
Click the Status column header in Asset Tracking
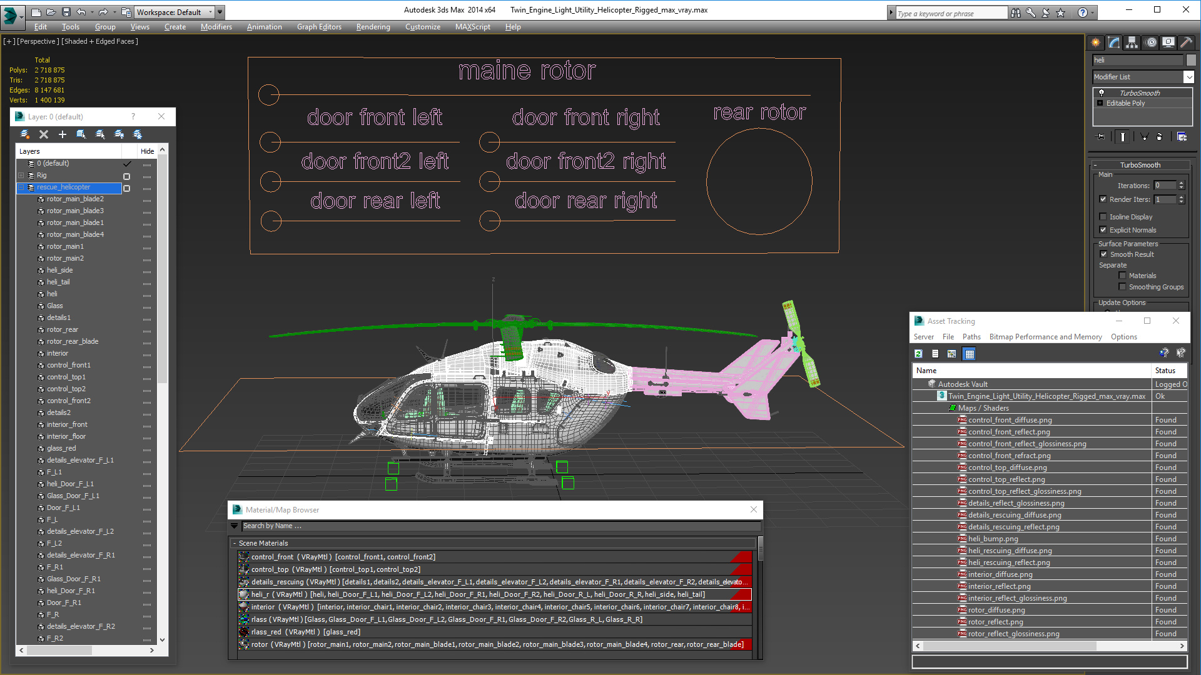click(1169, 371)
